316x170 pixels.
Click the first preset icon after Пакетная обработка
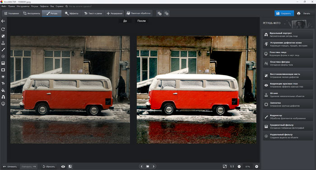[159, 14]
